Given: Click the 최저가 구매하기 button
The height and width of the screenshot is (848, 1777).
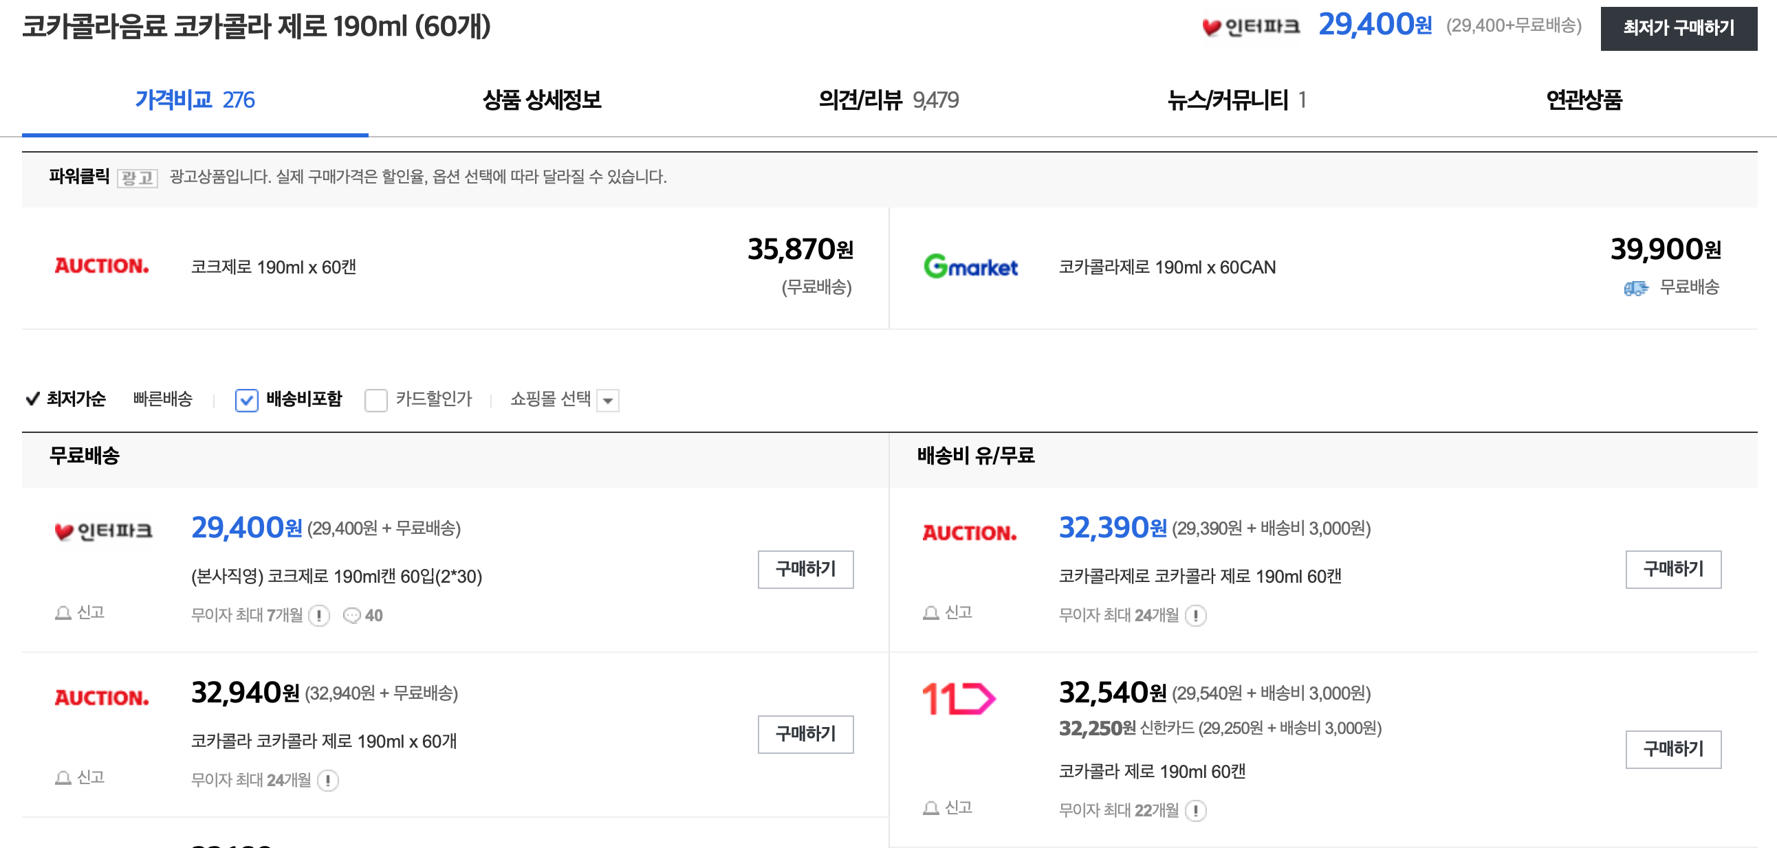Looking at the screenshot, I should click(1679, 27).
